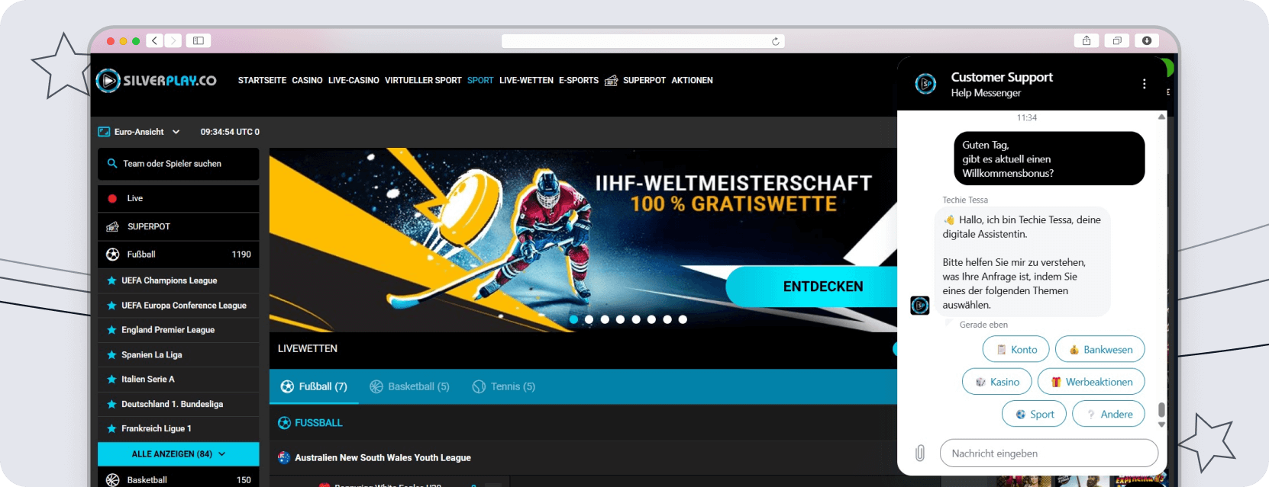Screen dimensions: 1269x487
Task: Click the search magnifier icon in sidebar
Action: tap(112, 163)
